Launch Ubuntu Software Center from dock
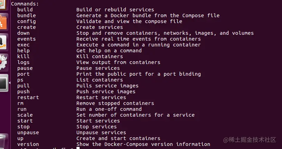 3,22
